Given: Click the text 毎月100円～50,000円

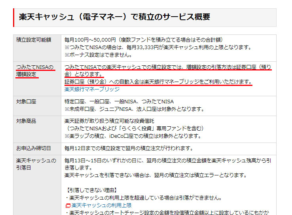Looking at the screenshot, I should [89, 40].
